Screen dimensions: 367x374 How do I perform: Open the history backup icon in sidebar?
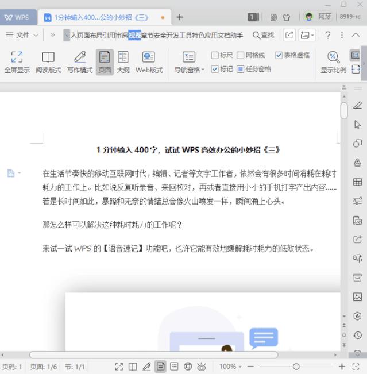pos(357,335)
